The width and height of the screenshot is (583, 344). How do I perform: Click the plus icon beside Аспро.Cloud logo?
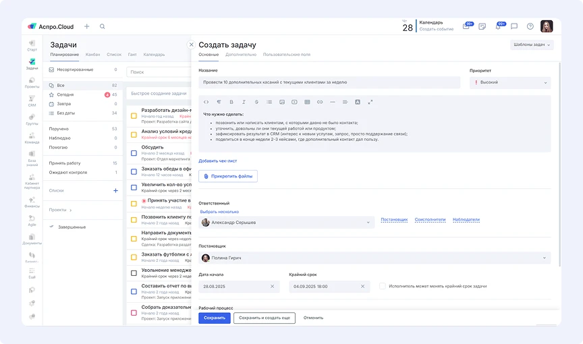(86, 26)
